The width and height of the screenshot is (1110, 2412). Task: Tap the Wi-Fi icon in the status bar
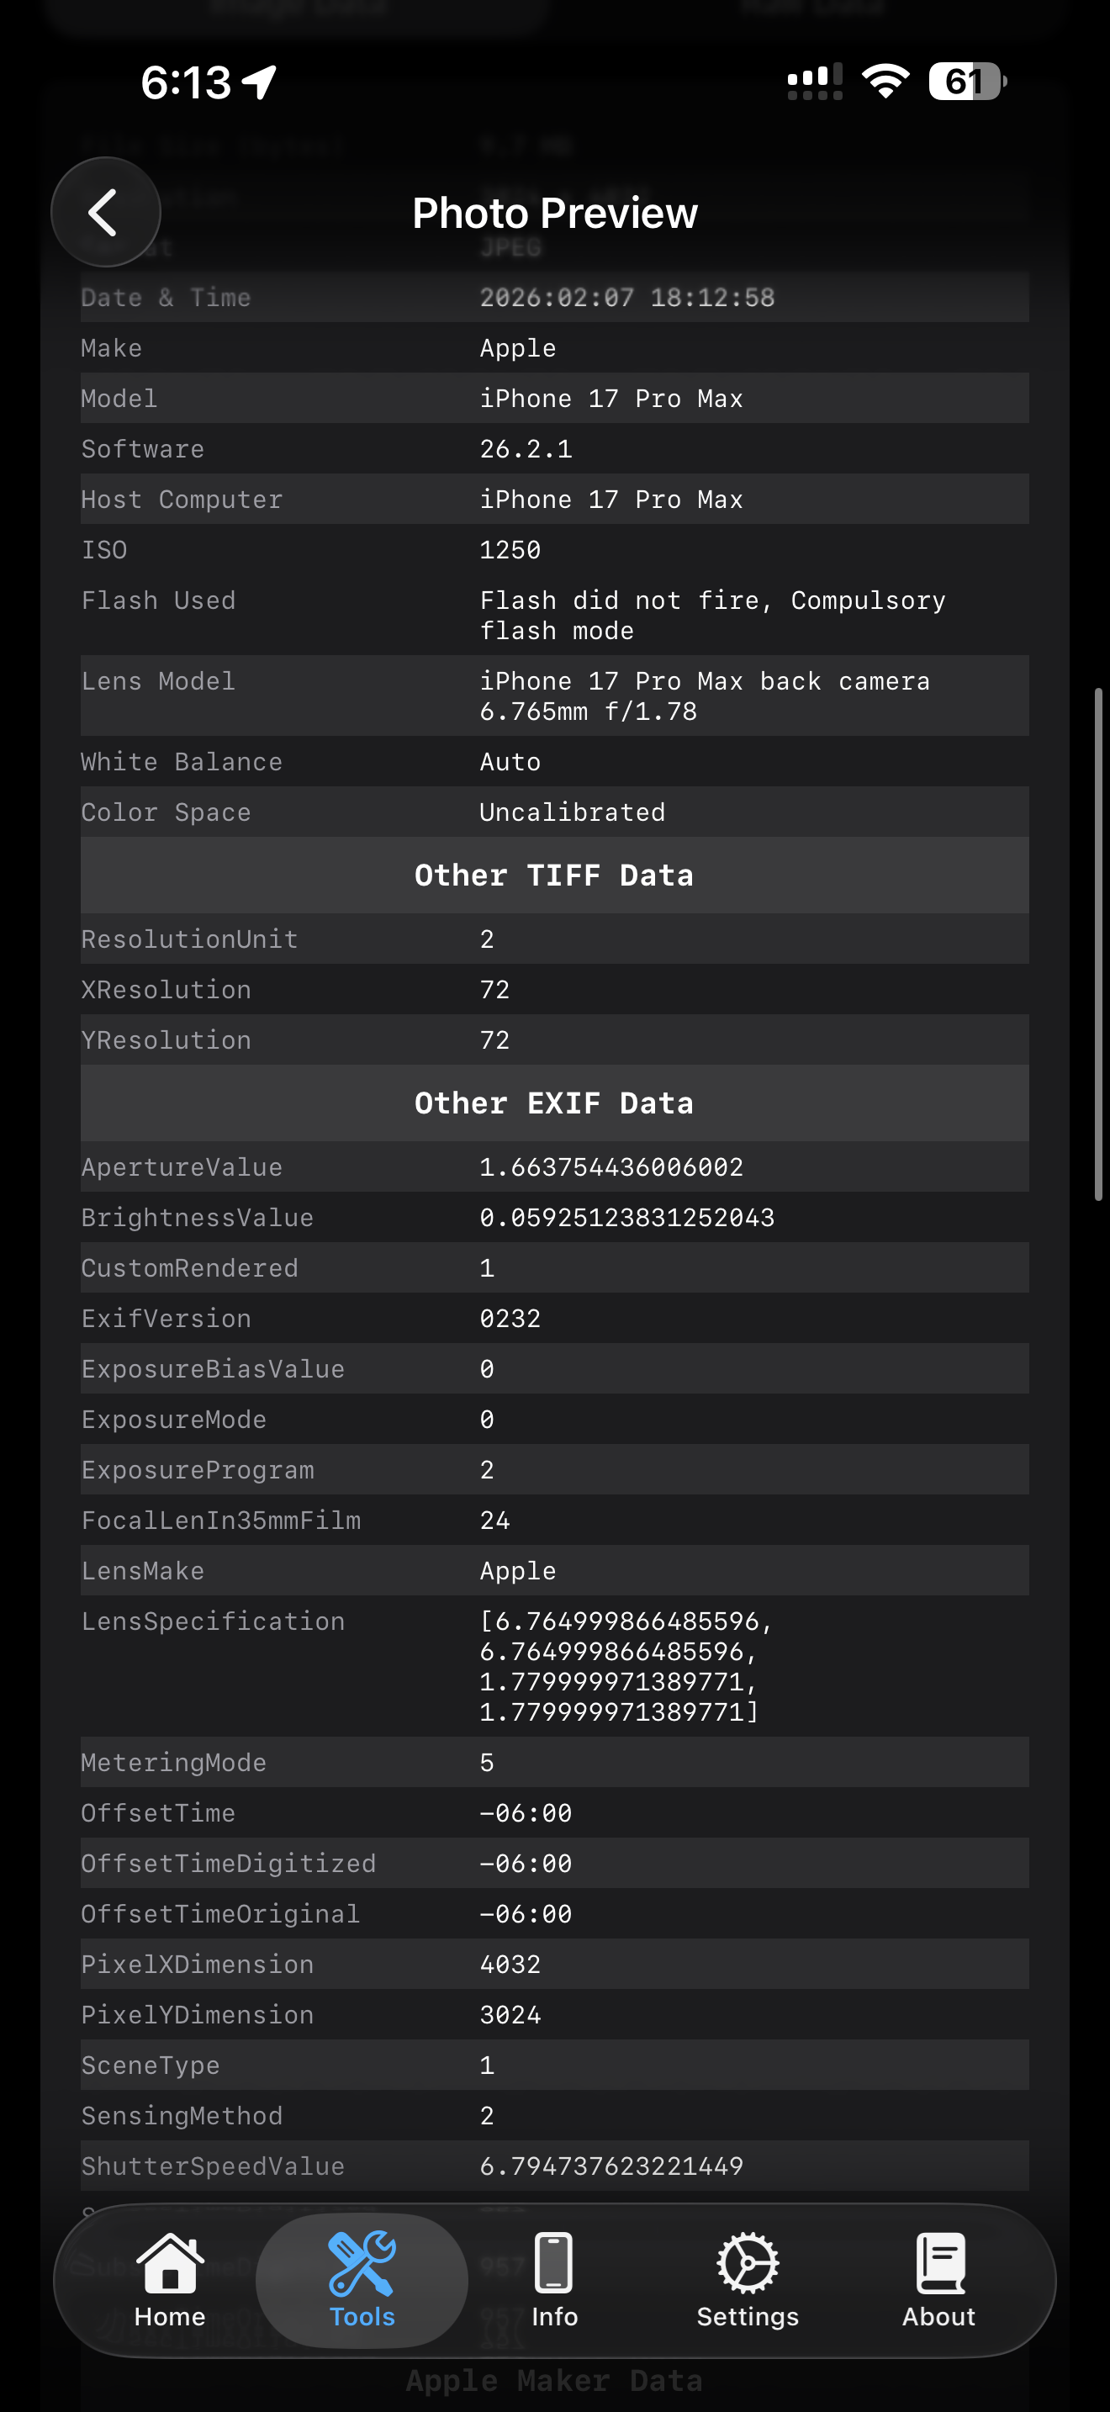[884, 82]
